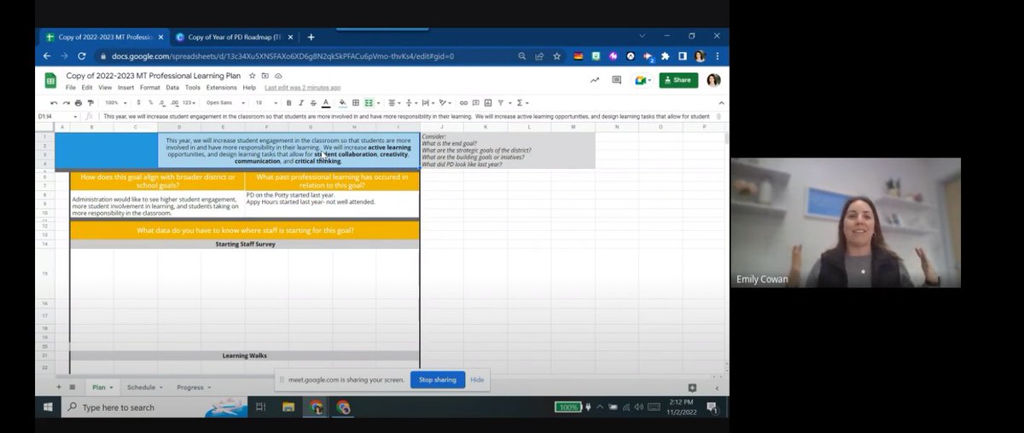The width and height of the screenshot is (1024, 433).
Task: Toggle italic formatting
Action: pyautogui.click(x=300, y=102)
